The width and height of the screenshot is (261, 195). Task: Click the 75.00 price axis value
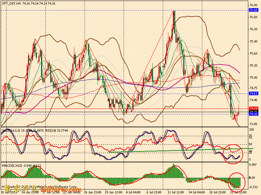(x=253, y=78)
